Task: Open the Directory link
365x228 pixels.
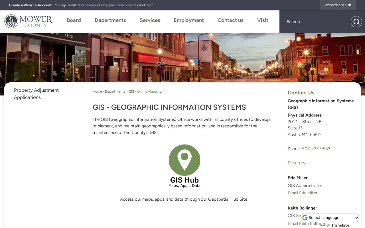Action: coord(297,163)
